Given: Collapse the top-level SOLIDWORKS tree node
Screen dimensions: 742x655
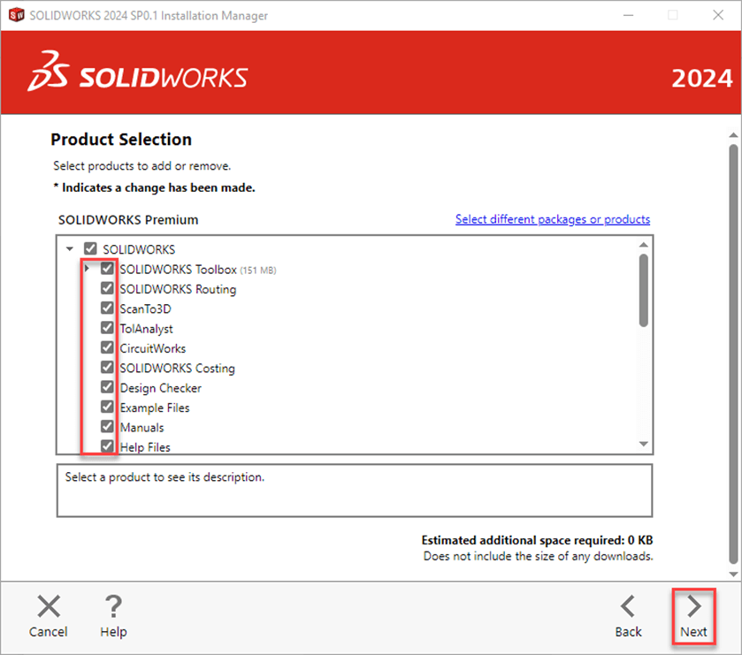Looking at the screenshot, I should tap(70, 248).
